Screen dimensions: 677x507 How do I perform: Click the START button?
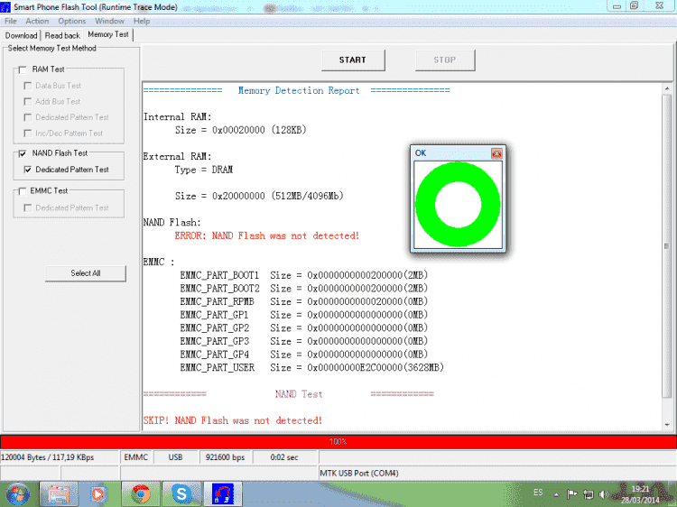pos(353,60)
